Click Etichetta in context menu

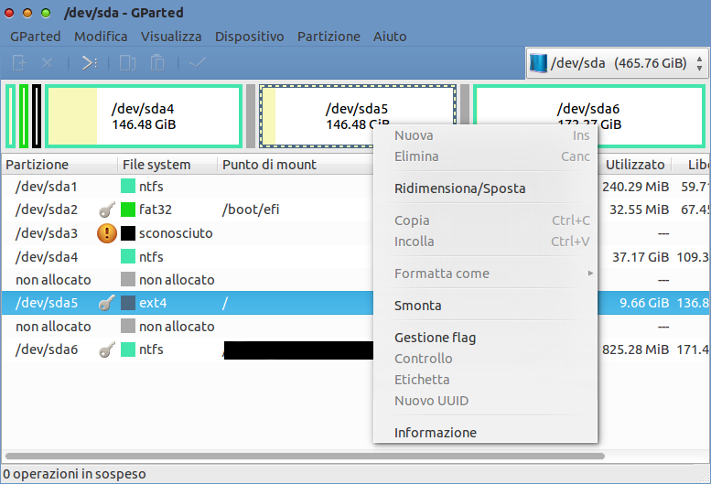tap(485, 380)
